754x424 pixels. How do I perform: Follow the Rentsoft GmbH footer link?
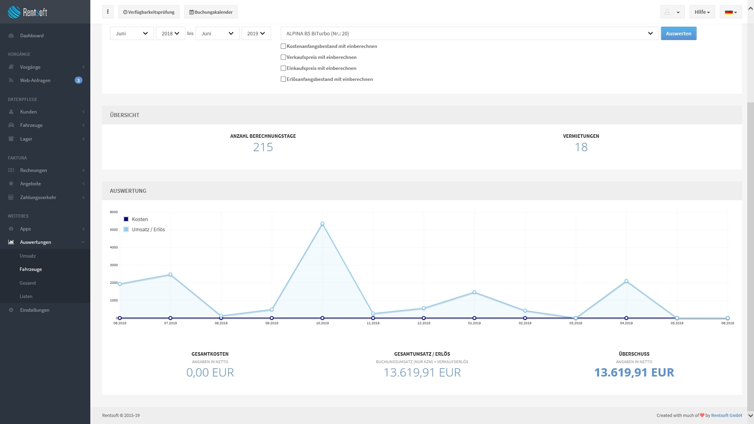(726, 415)
